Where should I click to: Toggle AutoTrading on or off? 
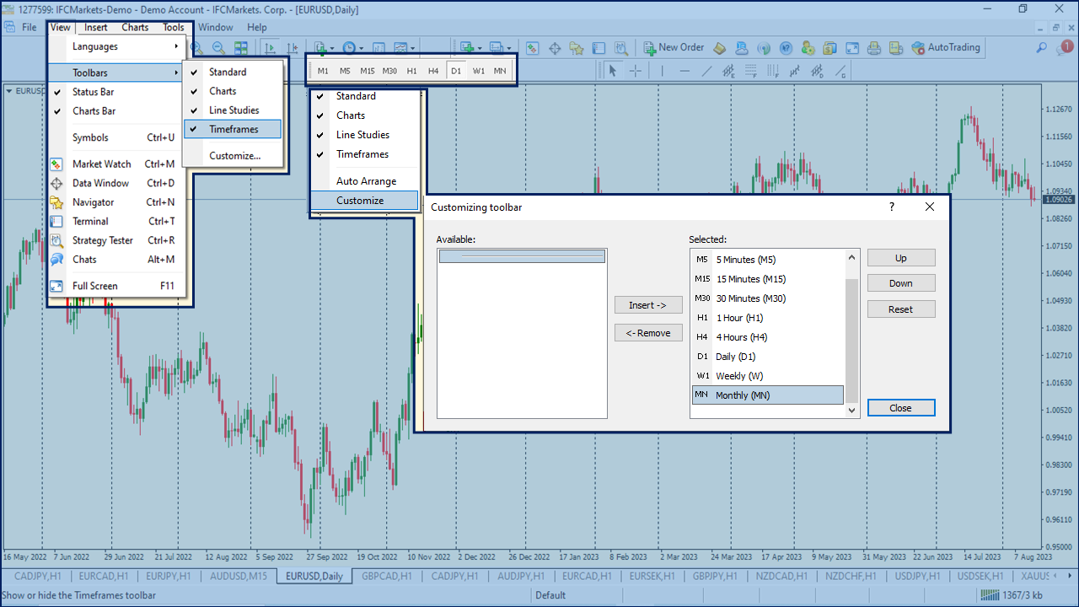tap(946, 47)
